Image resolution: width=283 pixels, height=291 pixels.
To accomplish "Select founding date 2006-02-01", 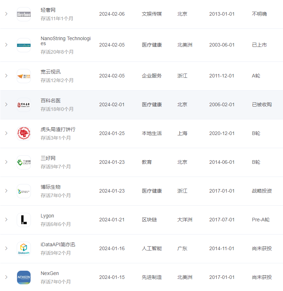I will click(222, 104).
